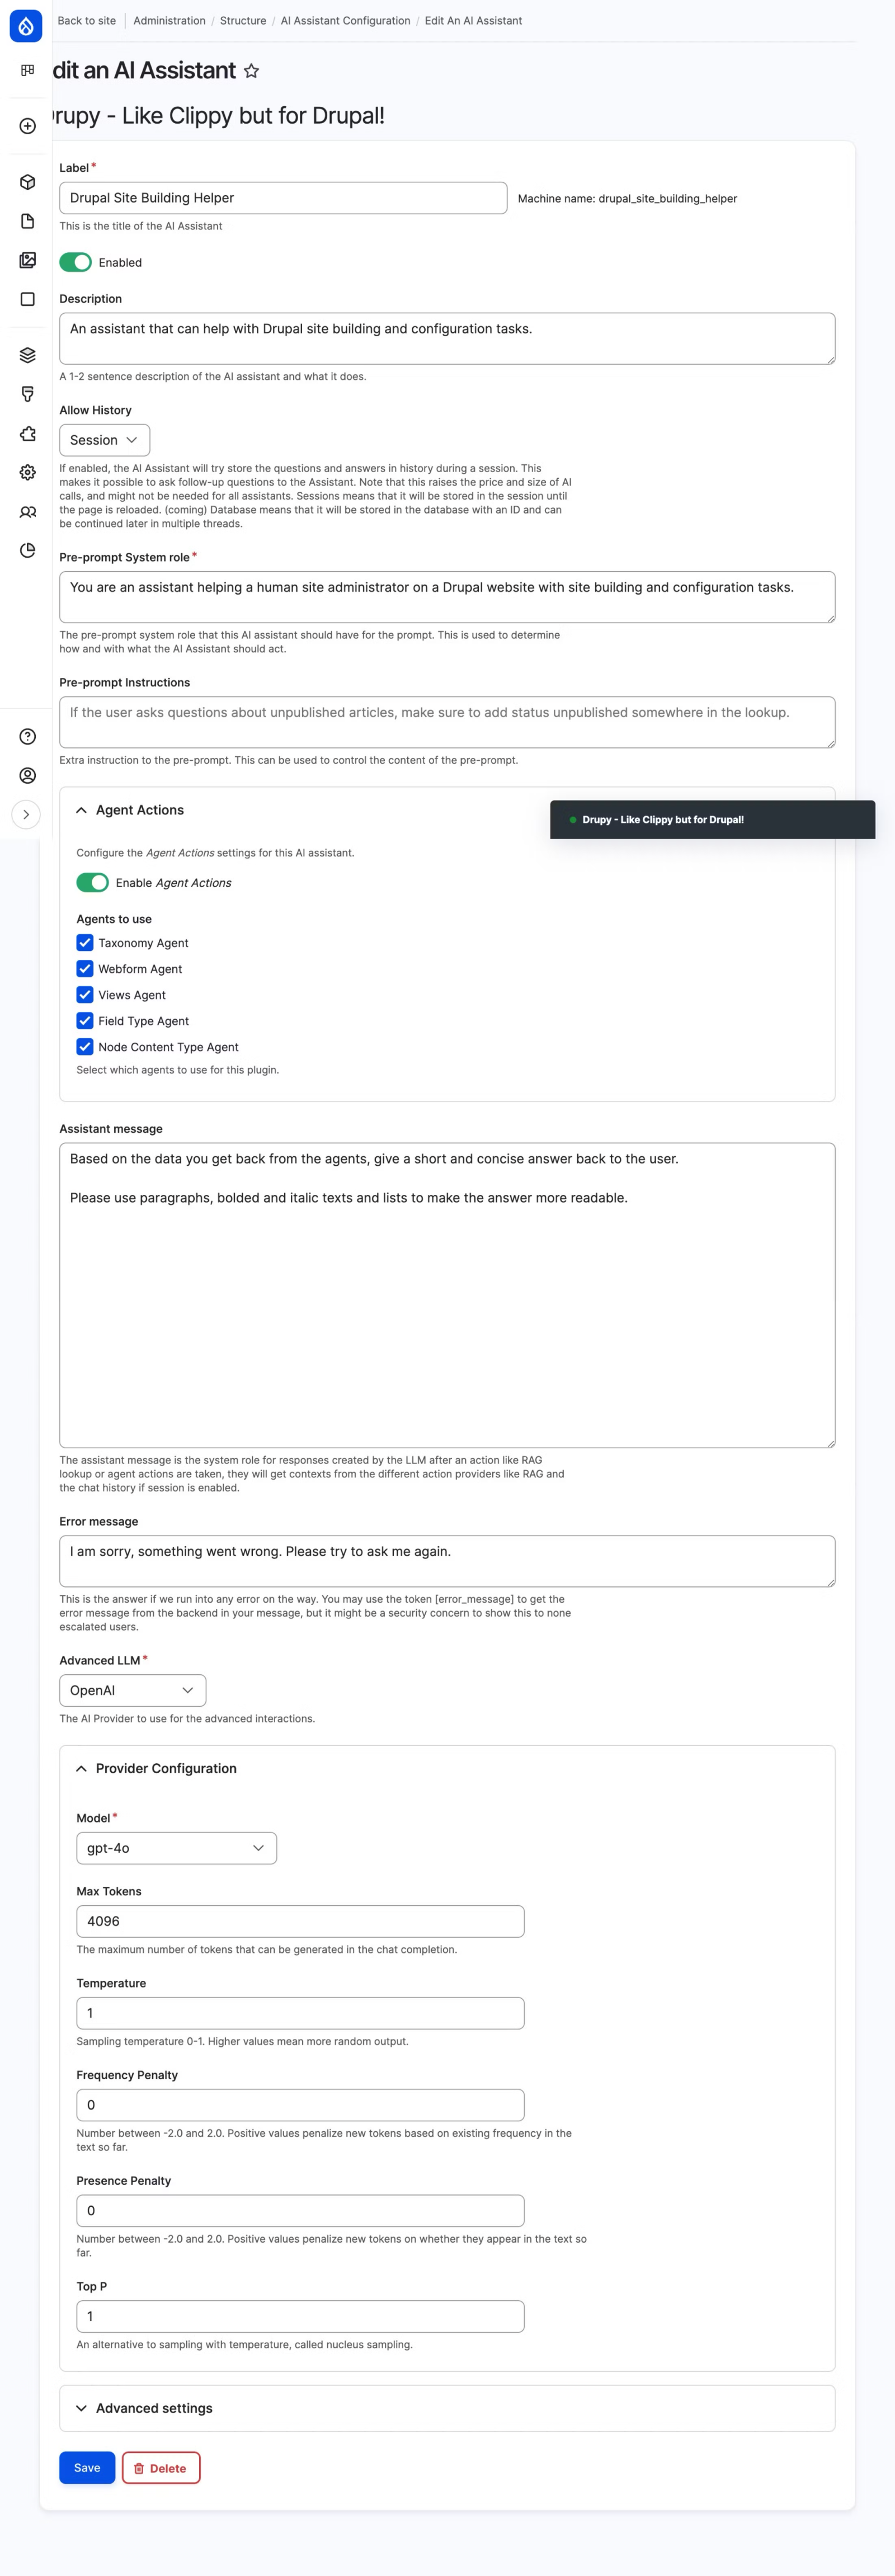
Task: Click the People users icon
Action: pos(27,512)
